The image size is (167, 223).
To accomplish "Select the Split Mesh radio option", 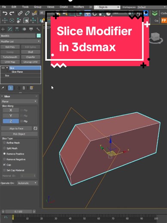I will point(4,148).
